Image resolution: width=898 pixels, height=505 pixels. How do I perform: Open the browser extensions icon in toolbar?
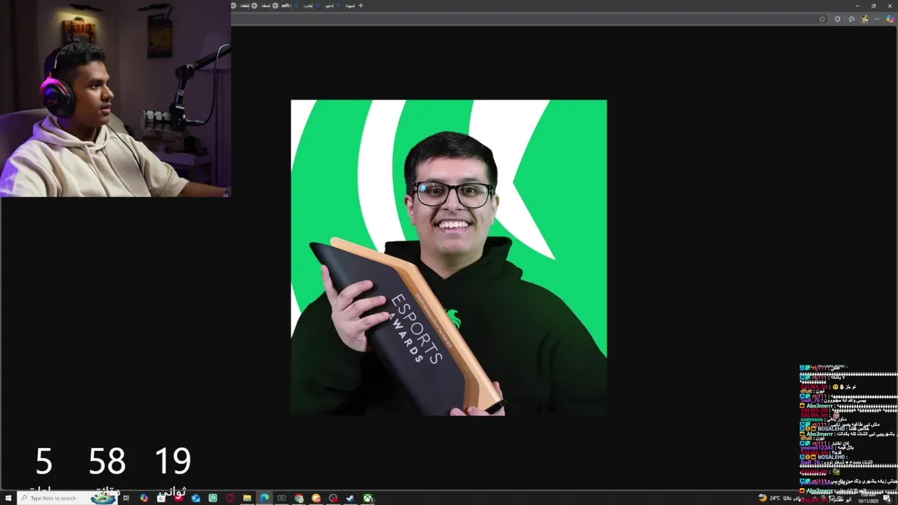click(x=837, y=19)
